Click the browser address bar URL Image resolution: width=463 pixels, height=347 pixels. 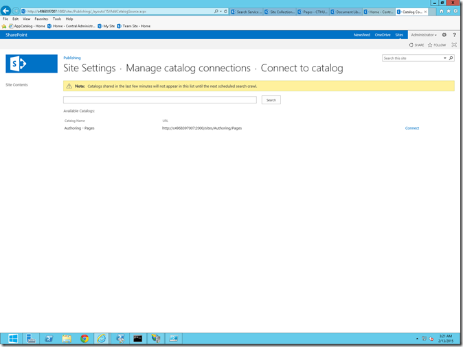[87, 12]
